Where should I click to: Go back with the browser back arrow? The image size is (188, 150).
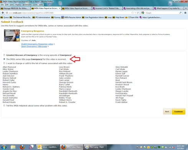3,13
